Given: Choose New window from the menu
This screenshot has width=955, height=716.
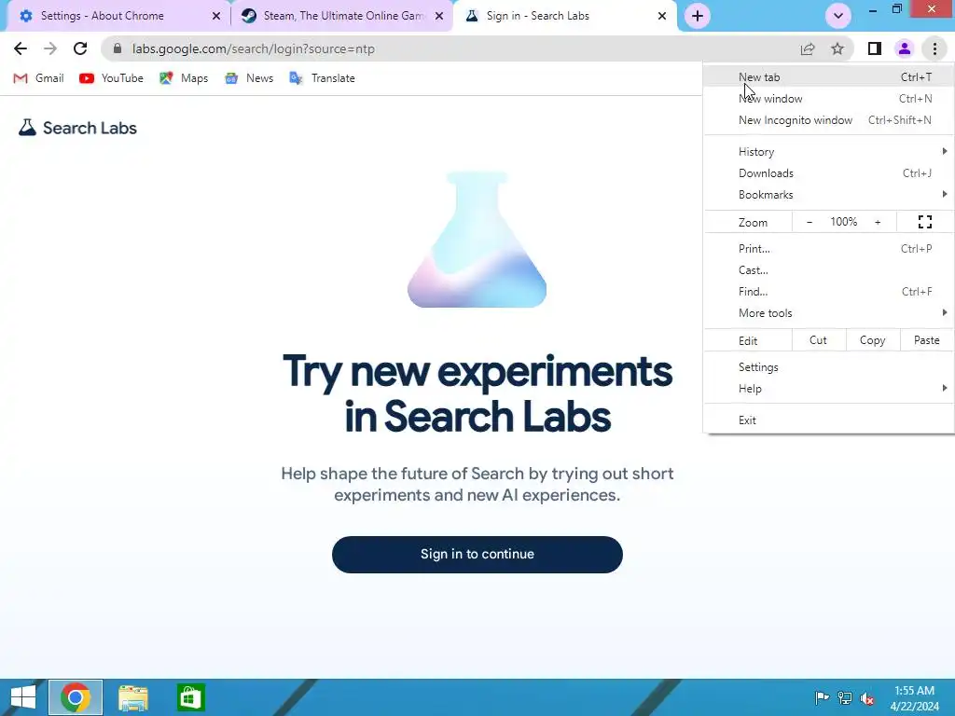Looking at the screenshot, I should point(828,99).
